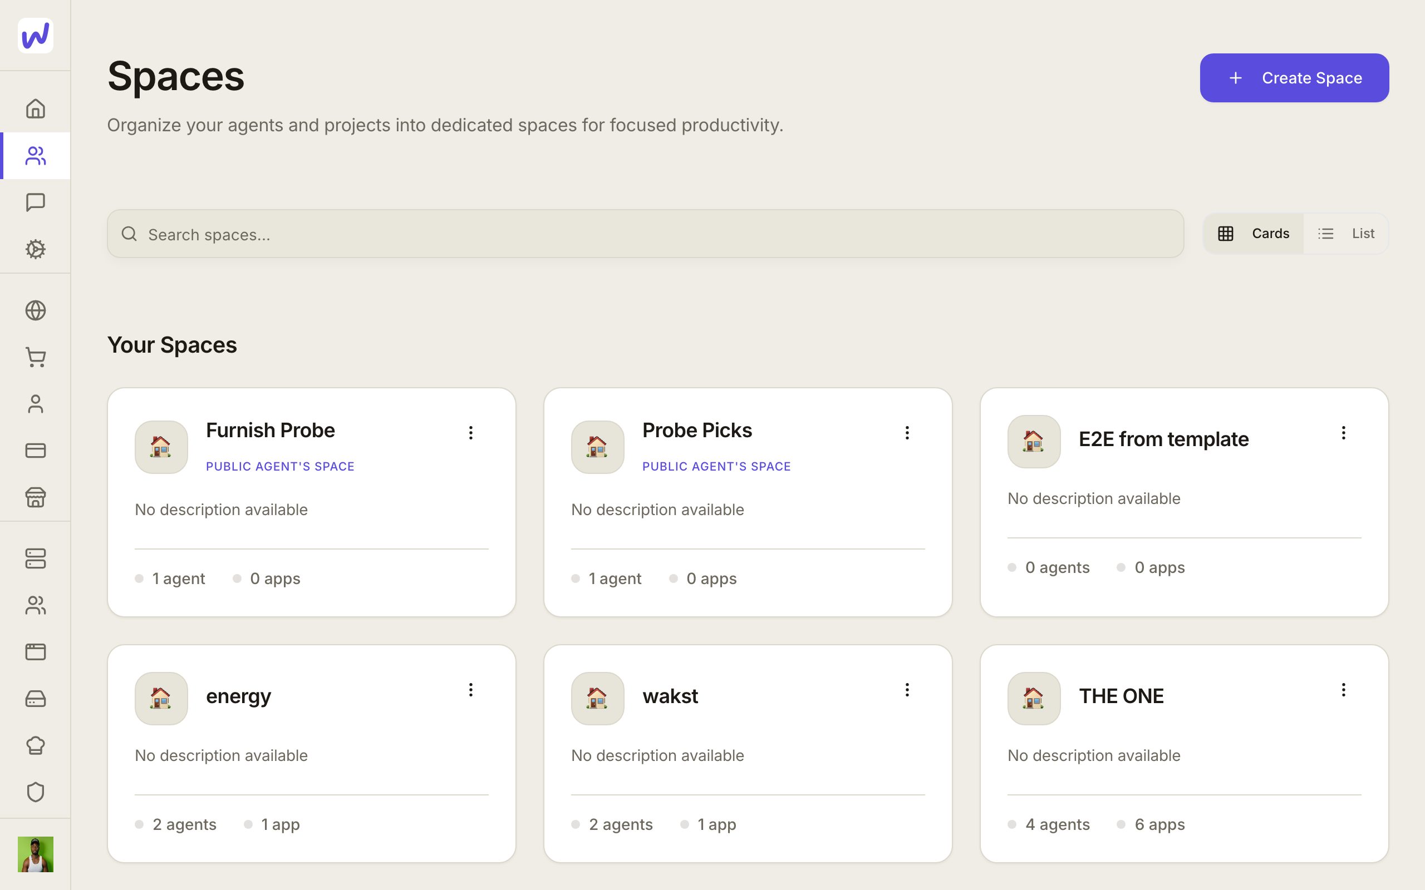Open the chat bubble sidebar icon

tap(35, 202)
